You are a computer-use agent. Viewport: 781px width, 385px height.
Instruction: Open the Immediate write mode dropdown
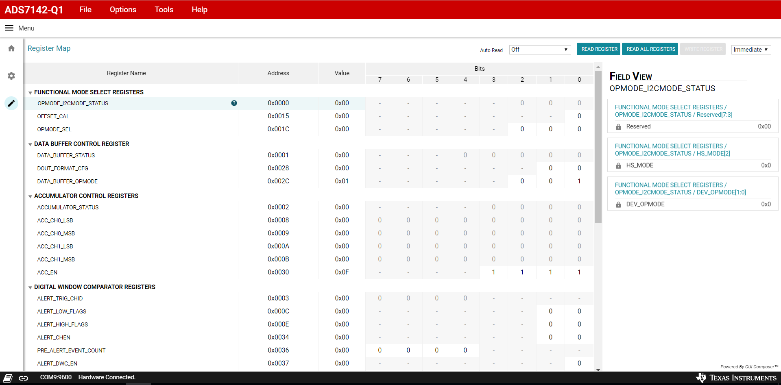(751, 50)
